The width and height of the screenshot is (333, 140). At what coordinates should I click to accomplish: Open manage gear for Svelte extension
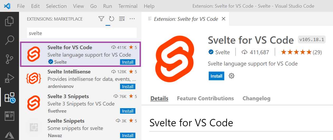pos(231,76)
